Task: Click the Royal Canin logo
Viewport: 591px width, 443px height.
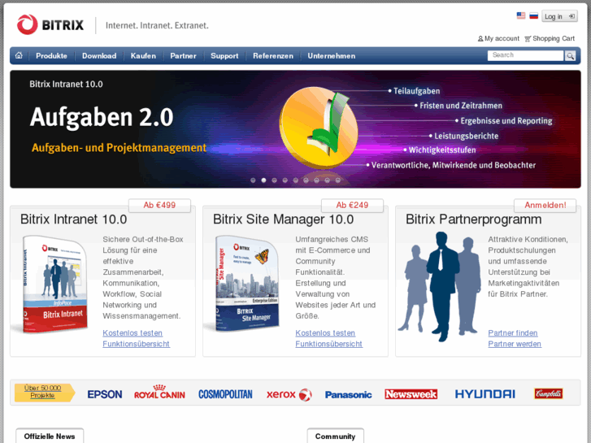Action: click(159, 392)
